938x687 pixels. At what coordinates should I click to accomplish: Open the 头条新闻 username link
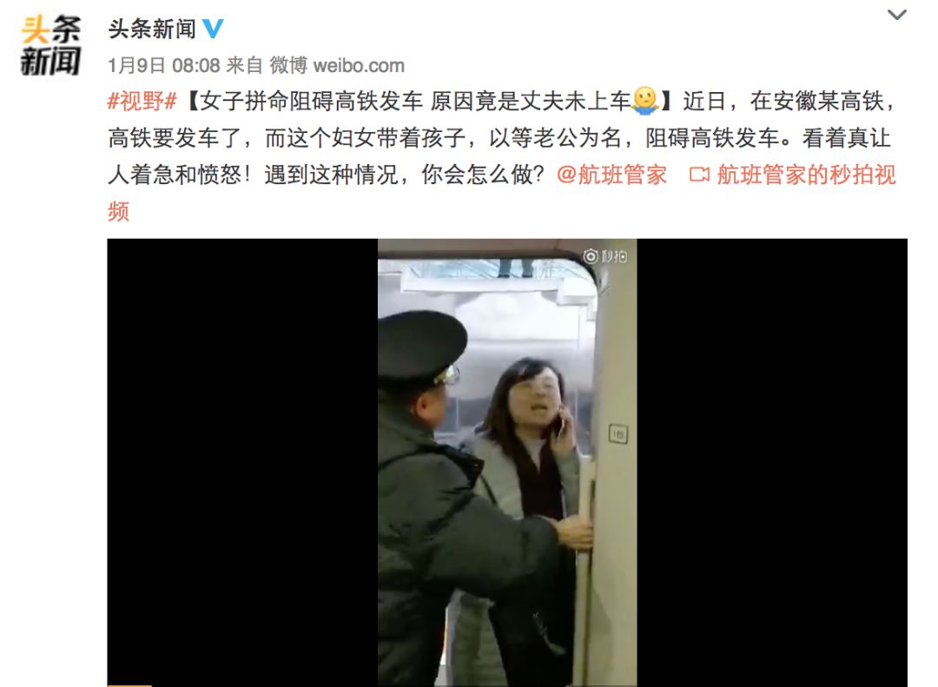click(x=152, y=29)
